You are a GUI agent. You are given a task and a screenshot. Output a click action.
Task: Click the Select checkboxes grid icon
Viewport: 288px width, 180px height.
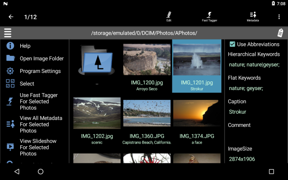pyautogui.click(x=10, y=84)
